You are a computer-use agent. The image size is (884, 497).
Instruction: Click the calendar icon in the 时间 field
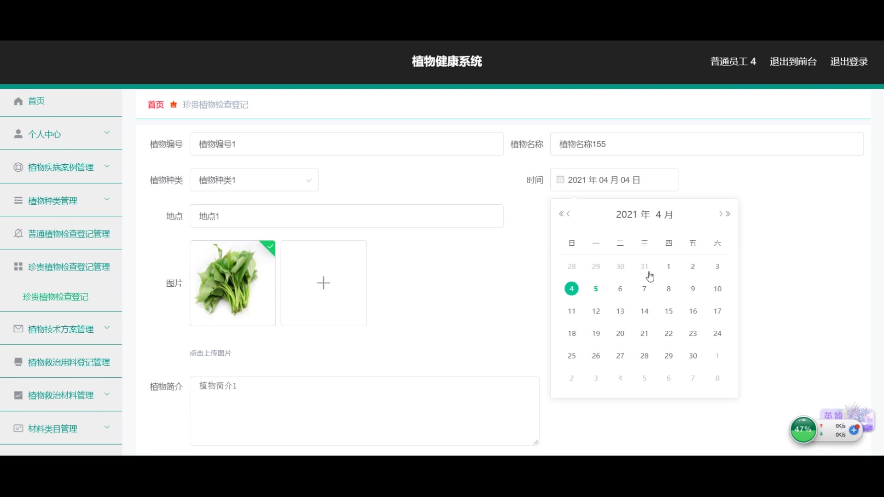(560, 180)
